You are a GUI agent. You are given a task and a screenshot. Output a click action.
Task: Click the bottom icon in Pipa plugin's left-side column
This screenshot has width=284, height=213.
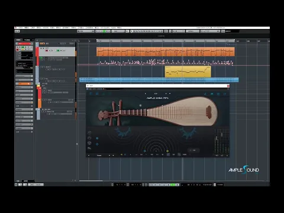[89, 149]
